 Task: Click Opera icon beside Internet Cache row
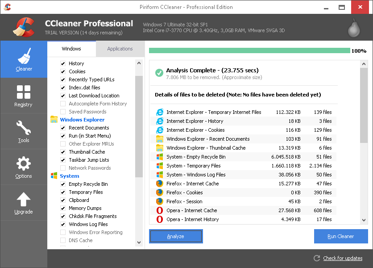coord(160,210)
